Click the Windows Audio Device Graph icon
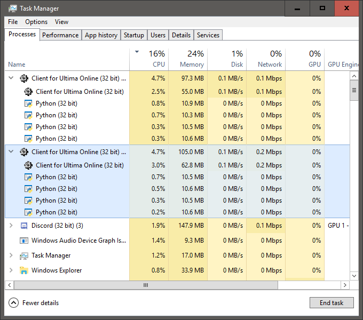 pyautogui.click(x=24, y=241)
